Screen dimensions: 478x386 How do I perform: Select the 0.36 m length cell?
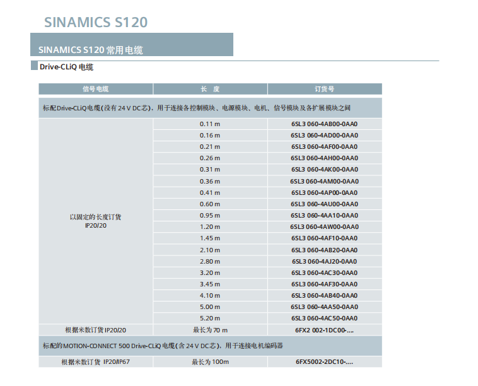(x=211, y=182)
